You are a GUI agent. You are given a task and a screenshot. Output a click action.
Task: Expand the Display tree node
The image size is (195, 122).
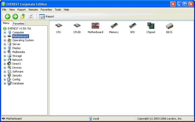click(x=5, y=48)
